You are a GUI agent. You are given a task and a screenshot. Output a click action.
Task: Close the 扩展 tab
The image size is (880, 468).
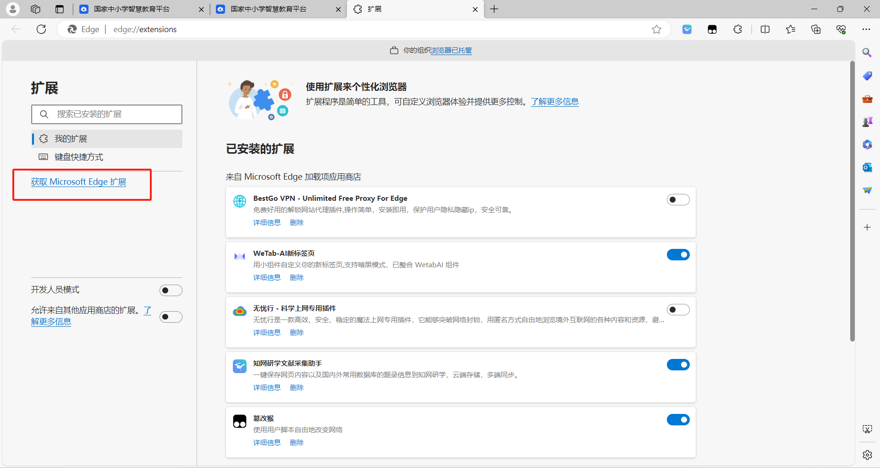point(475,9)
